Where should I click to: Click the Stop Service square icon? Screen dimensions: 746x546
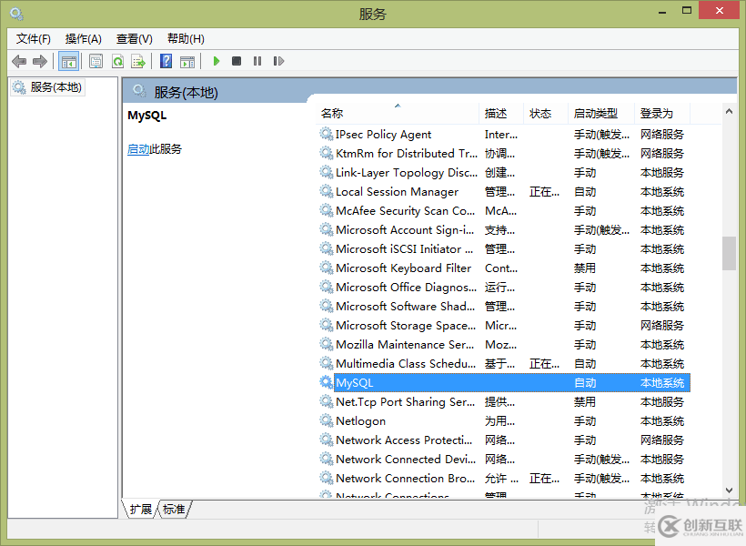point(237,61)
